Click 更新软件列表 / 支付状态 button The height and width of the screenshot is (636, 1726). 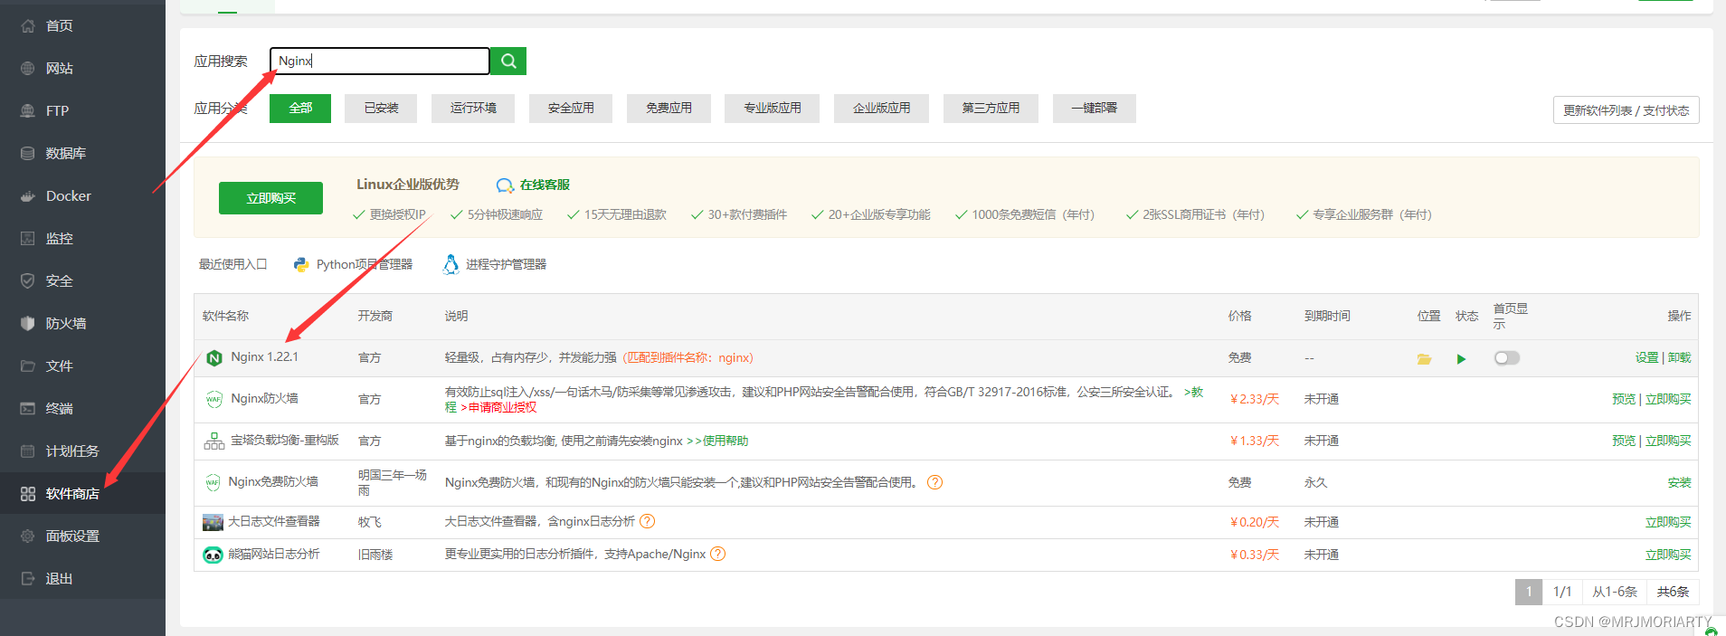[1626, 110]
